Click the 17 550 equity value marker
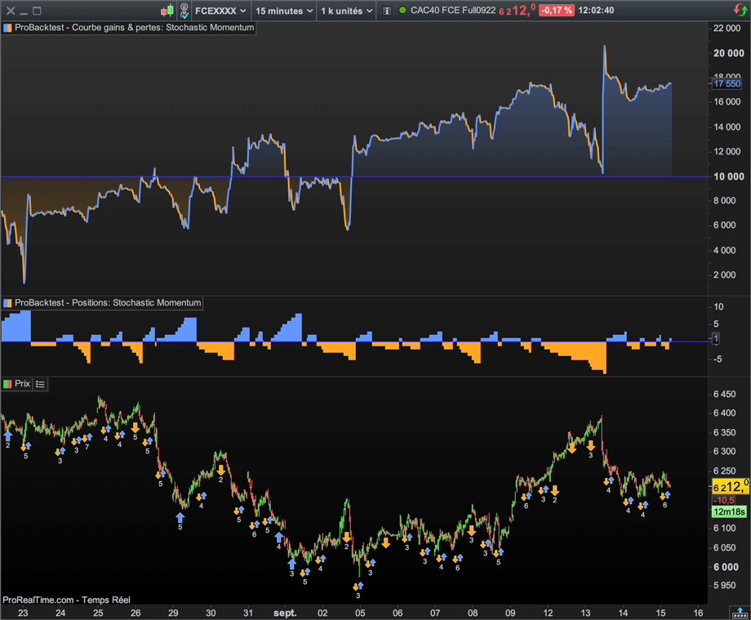751x620 pixels. [x=727, y=83]
